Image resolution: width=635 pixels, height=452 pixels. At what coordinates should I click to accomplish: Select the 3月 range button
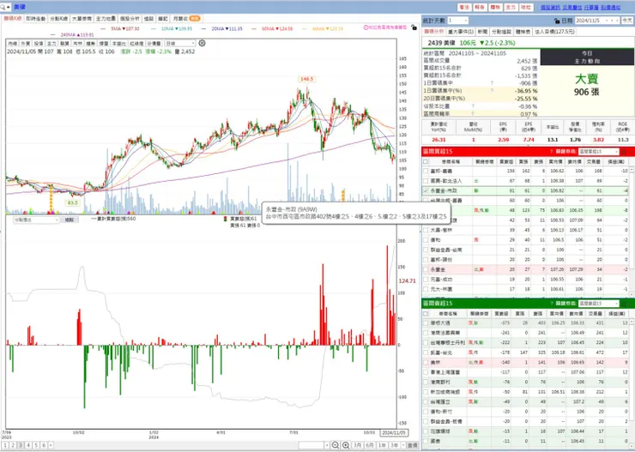357,445
